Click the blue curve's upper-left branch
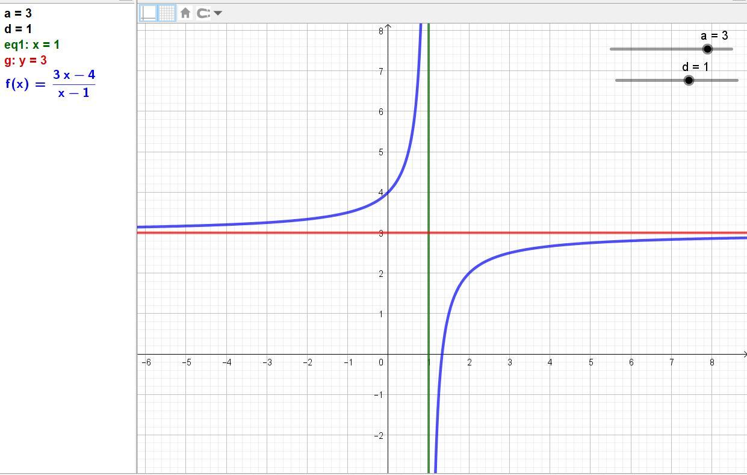Viewport: 747px width, 475px height. (x=301, y=220)
